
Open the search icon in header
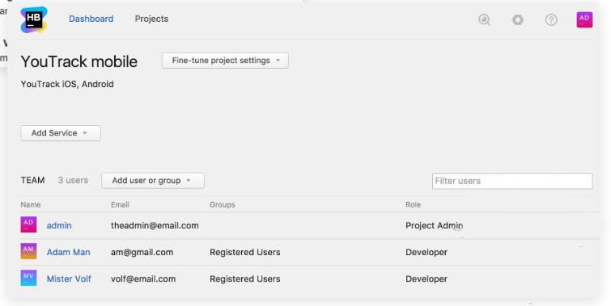[485, 19]
